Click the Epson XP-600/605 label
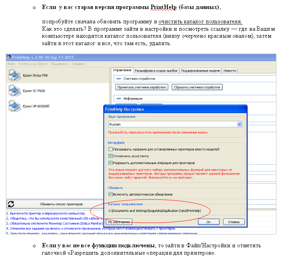 pyautogui.click(x=36, y=106)
